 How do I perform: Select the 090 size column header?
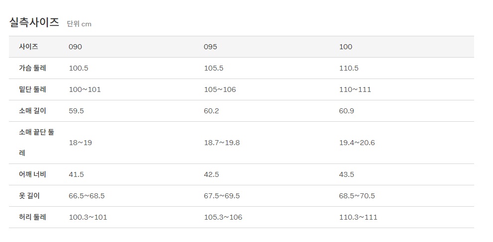click(75, 47)
